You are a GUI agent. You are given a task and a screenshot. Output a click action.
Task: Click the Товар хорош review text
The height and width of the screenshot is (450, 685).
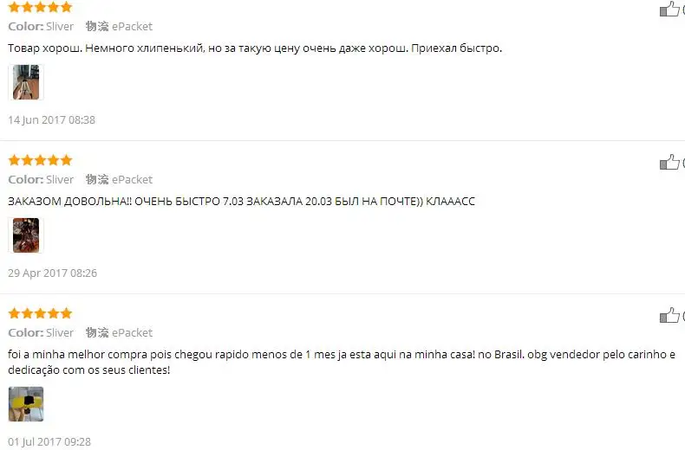coord(255,48)
